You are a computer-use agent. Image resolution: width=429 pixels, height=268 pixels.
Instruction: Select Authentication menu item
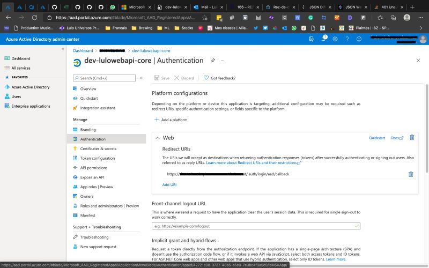tap(106, 139)
